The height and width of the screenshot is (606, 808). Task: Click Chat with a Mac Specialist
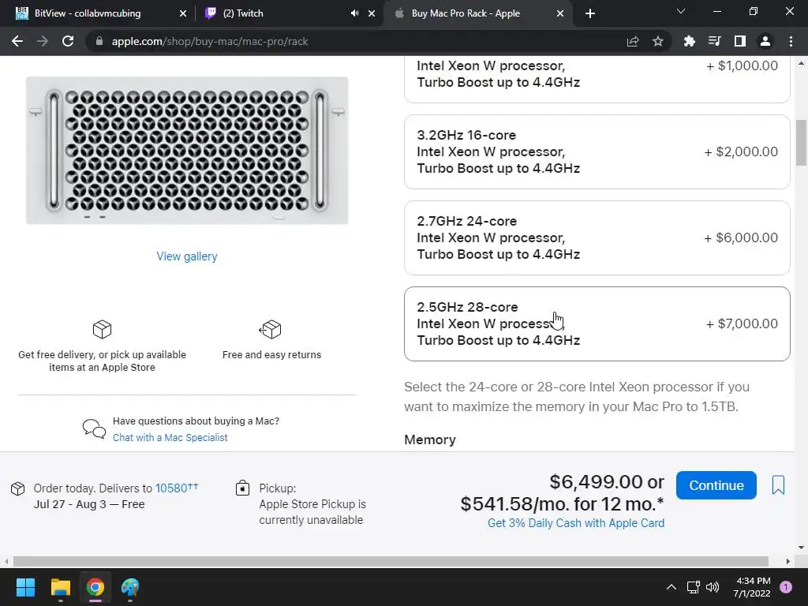click(x=170, y=437)
